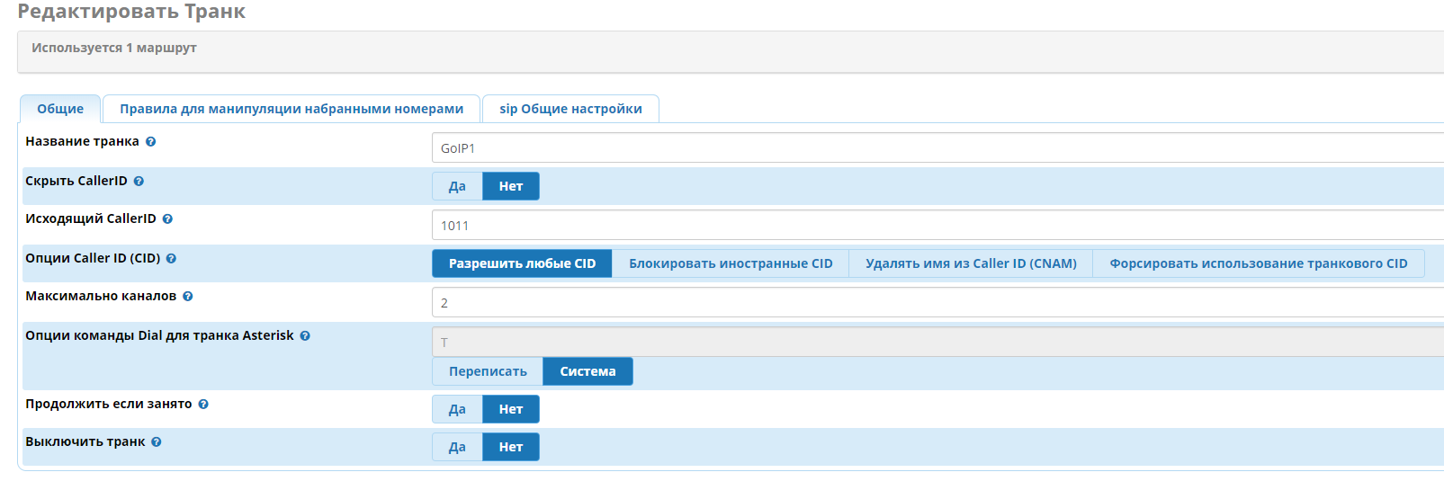Click help icon beside Скрыть CallerID

(139, 182)
